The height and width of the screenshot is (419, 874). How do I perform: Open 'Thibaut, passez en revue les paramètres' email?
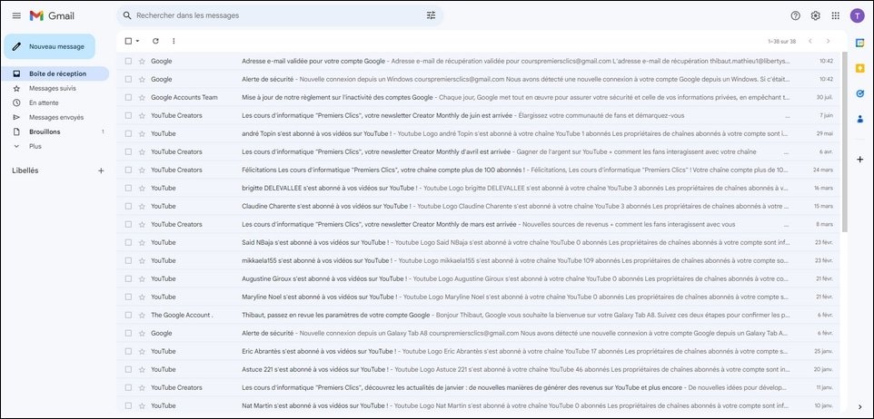[478, 315]
